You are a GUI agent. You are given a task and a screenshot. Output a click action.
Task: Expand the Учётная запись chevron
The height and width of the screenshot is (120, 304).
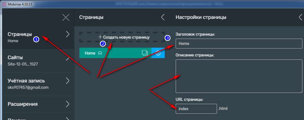(67, 81)
